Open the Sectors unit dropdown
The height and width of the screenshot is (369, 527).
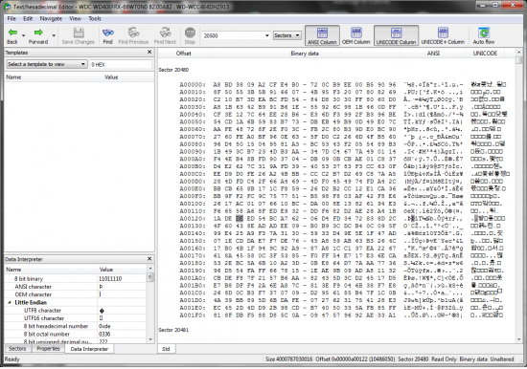(x=287, y=35)
